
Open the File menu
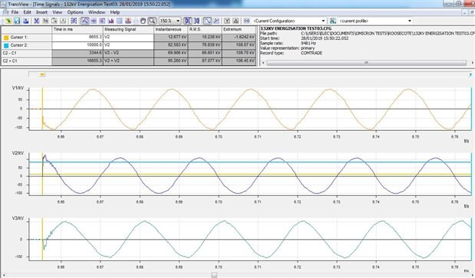click(15, 12)
